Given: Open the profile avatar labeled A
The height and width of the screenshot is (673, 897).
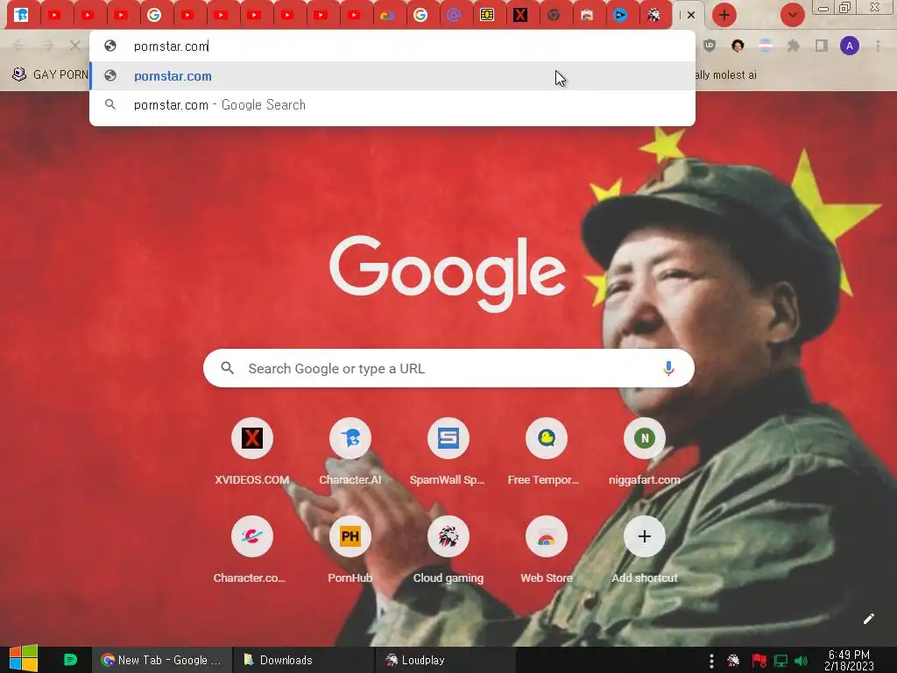Looking at the screenshot, I should click(x=850, y=46).
